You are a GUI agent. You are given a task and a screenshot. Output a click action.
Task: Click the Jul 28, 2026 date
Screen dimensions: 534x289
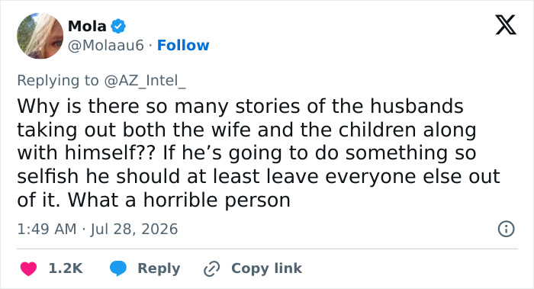point(133,229)
